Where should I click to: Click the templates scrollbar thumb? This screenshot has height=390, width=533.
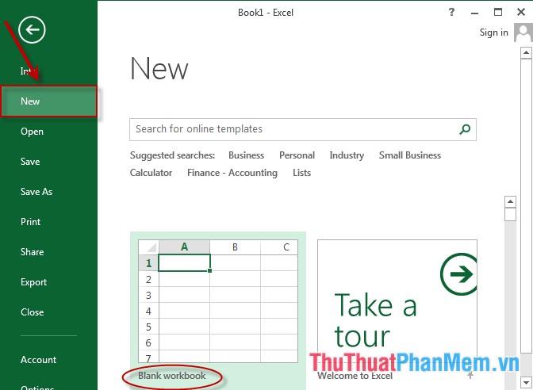pos(510,215)
